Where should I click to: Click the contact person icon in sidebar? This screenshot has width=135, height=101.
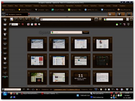[x=5, y=35]
